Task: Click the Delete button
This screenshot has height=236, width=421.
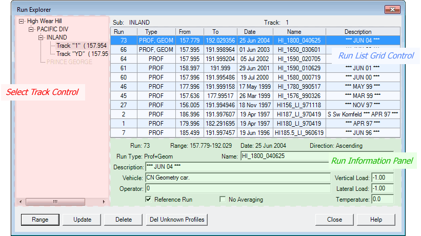Action: (123, 220)
